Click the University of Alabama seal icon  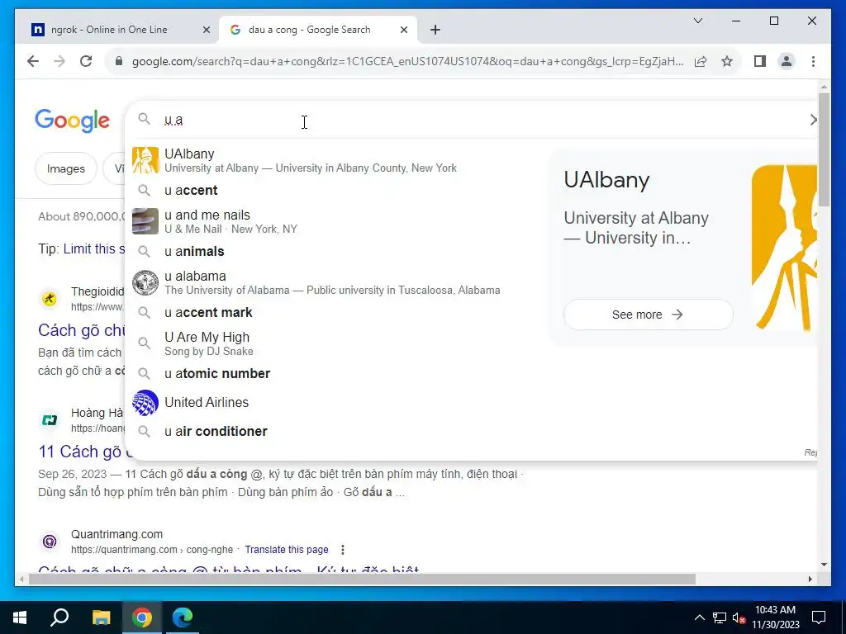click(145, 282)
